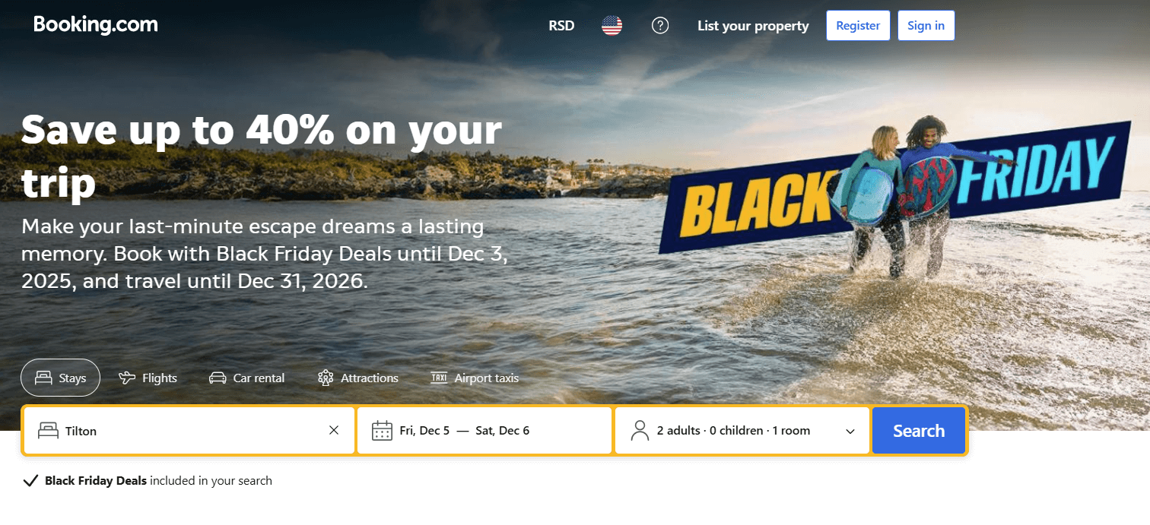This screenshot has height=525, width=1150.
Task: Select the Stays tab
Action: pos(61,378)
